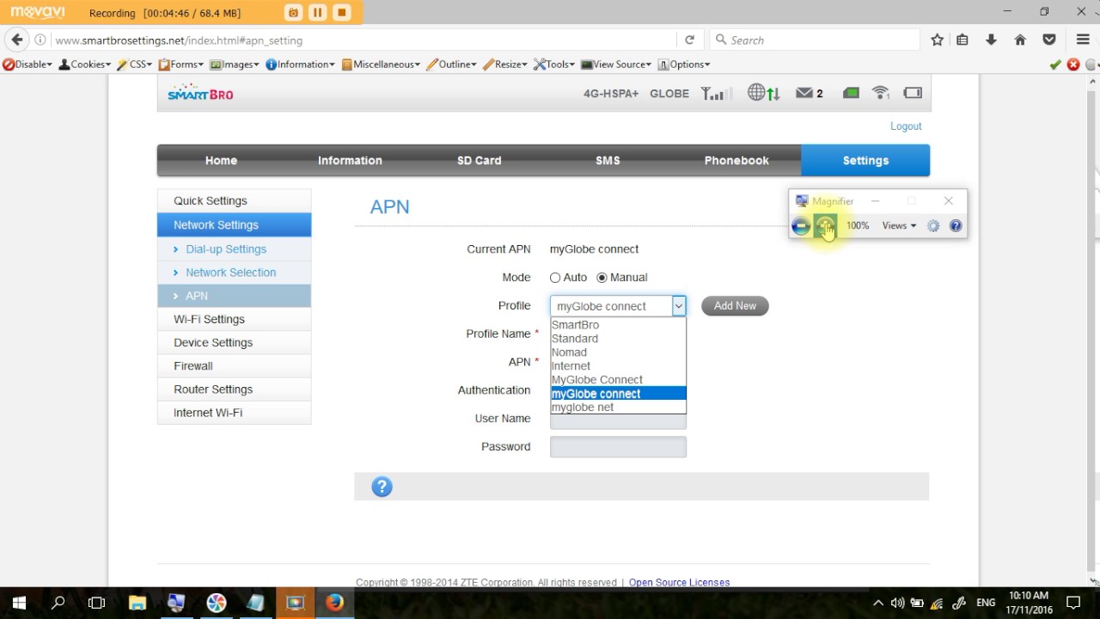
Task: Open the Action Center notifications icon
Action: point(1073,603)
